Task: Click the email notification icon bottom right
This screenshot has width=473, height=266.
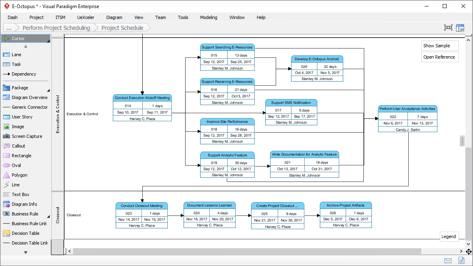Action: (448, 261)
